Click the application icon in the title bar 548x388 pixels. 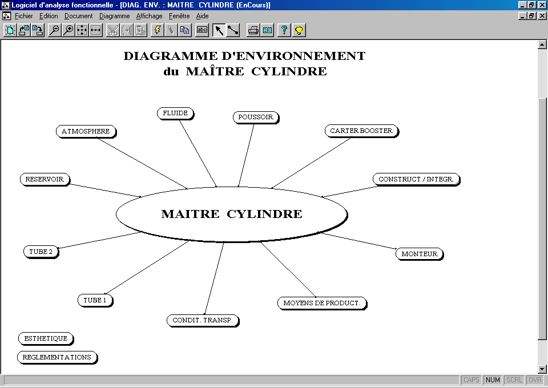point(6,5)
